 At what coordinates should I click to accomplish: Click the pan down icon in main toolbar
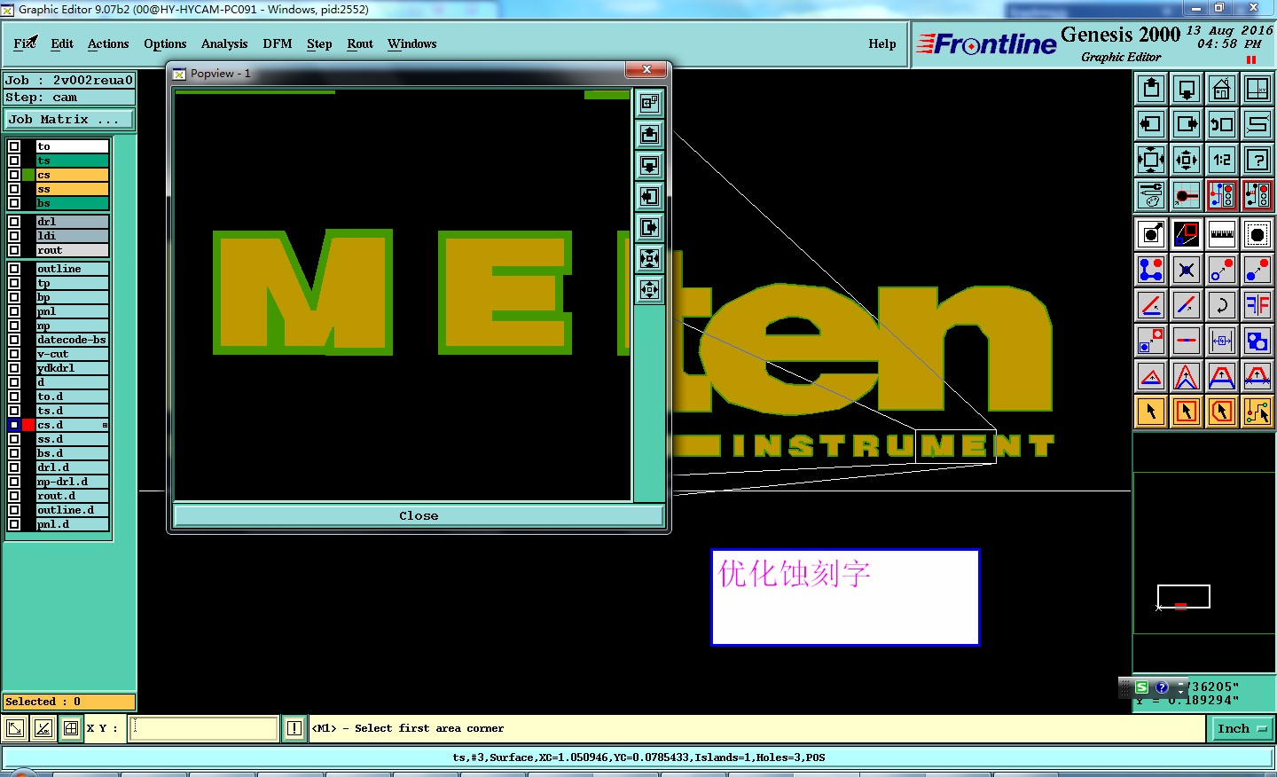pos(1187,89)
